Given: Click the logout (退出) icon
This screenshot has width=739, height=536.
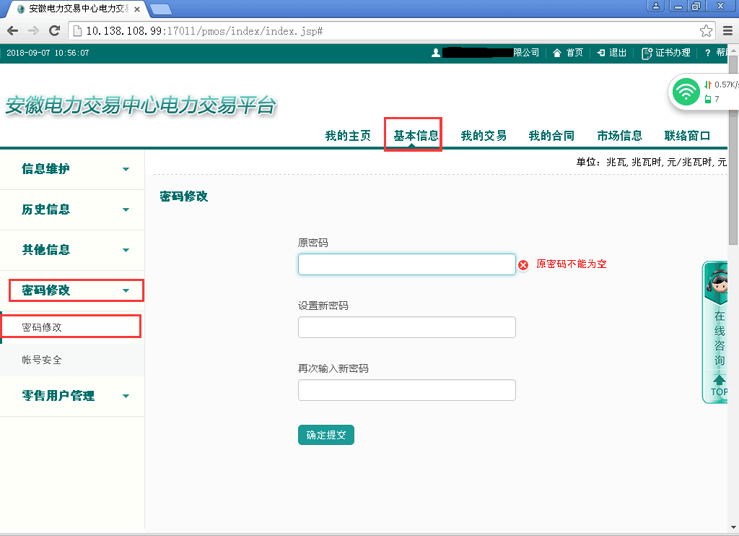Looking at the screenshot, I should [600, 53].
